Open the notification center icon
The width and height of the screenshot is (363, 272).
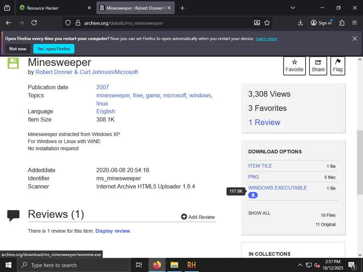pyautogui.click(x=351, y=265)
